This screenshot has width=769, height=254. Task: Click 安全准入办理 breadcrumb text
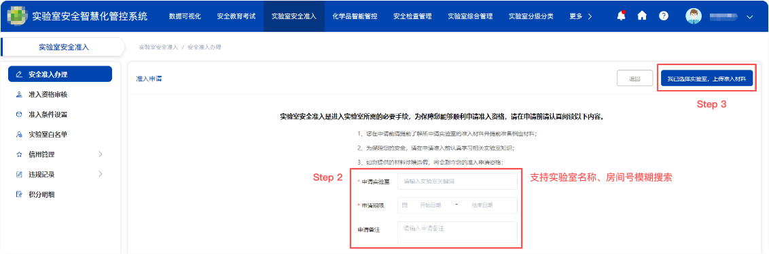pos(204,47)
